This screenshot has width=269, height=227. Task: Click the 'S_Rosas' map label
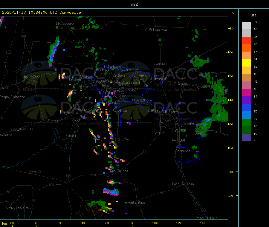(x=120, y=96)
